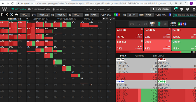This screenshot has width=196, height=102.
Task: Select the Allin 76 action card
Action: (x=129, y=33)
